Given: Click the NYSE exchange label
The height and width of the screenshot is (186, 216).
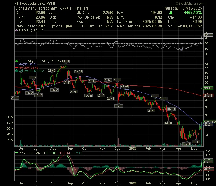Looking at the screenshot, I should [50, 4].
